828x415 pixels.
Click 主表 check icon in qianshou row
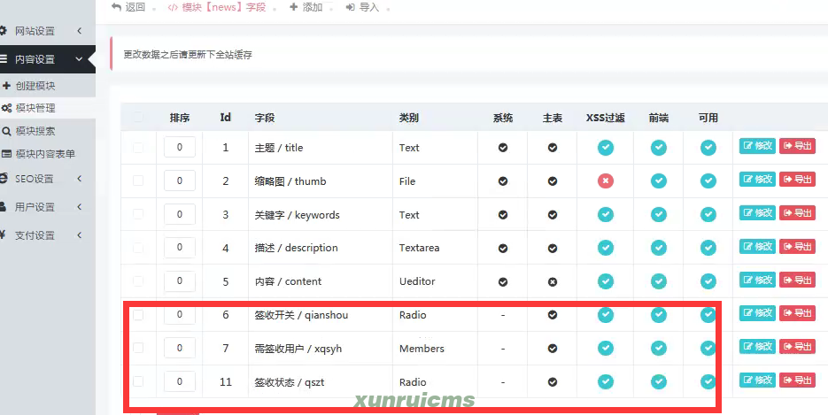(553, 315)
